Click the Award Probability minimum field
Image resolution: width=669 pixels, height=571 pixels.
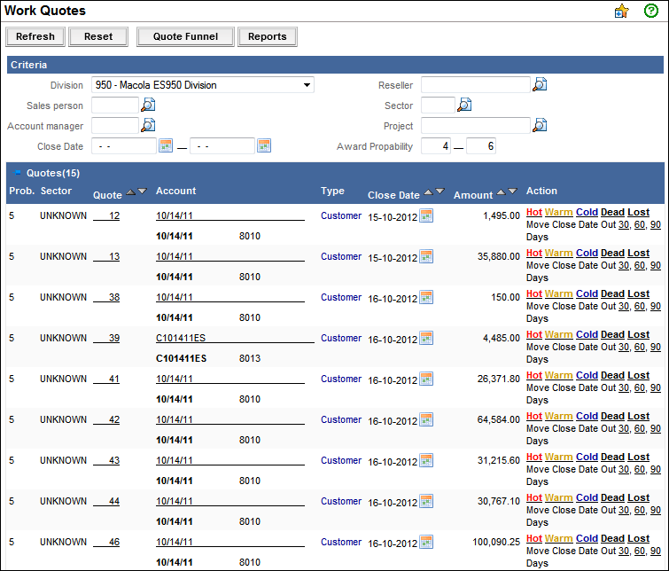pyautogui.click(x=436, y=146)
